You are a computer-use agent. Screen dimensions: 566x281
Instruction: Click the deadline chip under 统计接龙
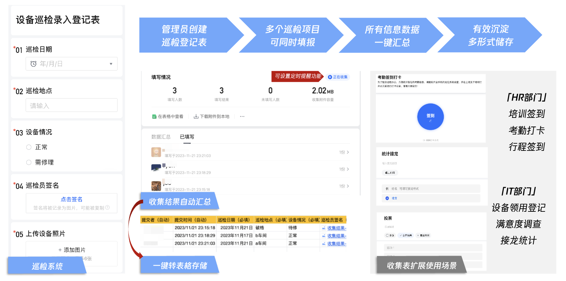[390, 173]
